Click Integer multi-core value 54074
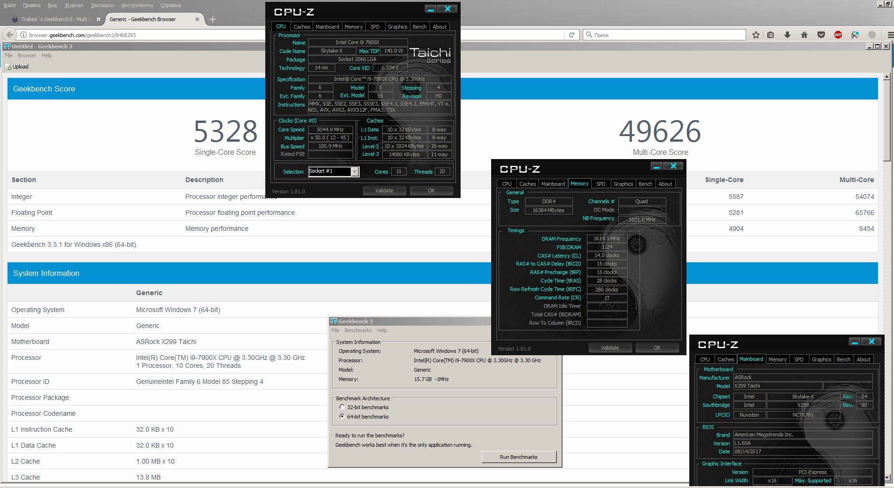This screenshot has width=894, height=488. [864, 197]
